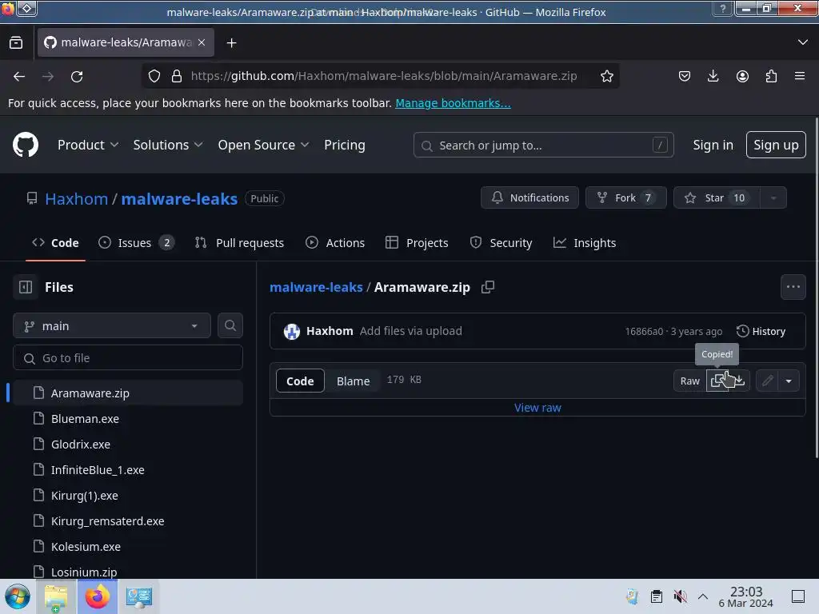Click the Notifications button
This screenshot has height=614, width=819.
[x=529, y=198]
